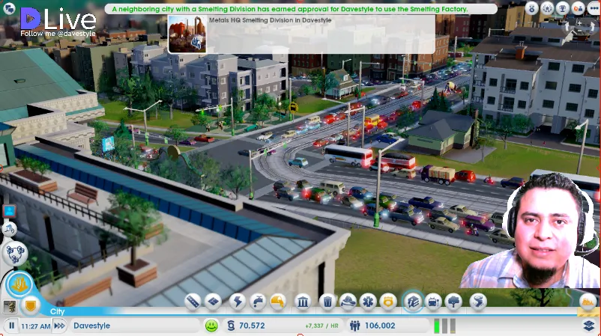Viewport: 601px width, 336px height.
Task: Open the city hall thumbnail near pause
Action: point(9,306)
